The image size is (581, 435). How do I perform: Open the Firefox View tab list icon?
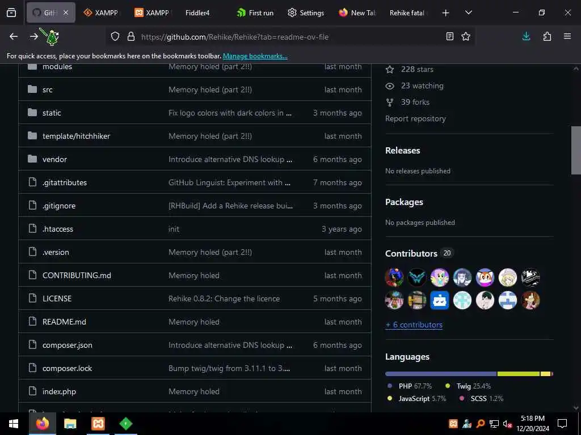coord(11,12)
